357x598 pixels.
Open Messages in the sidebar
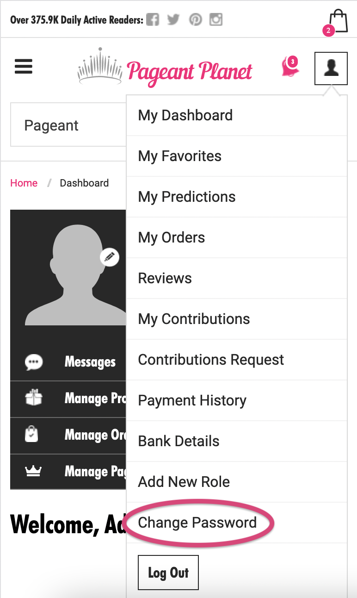pyautogui.click(x=90, y=362)
